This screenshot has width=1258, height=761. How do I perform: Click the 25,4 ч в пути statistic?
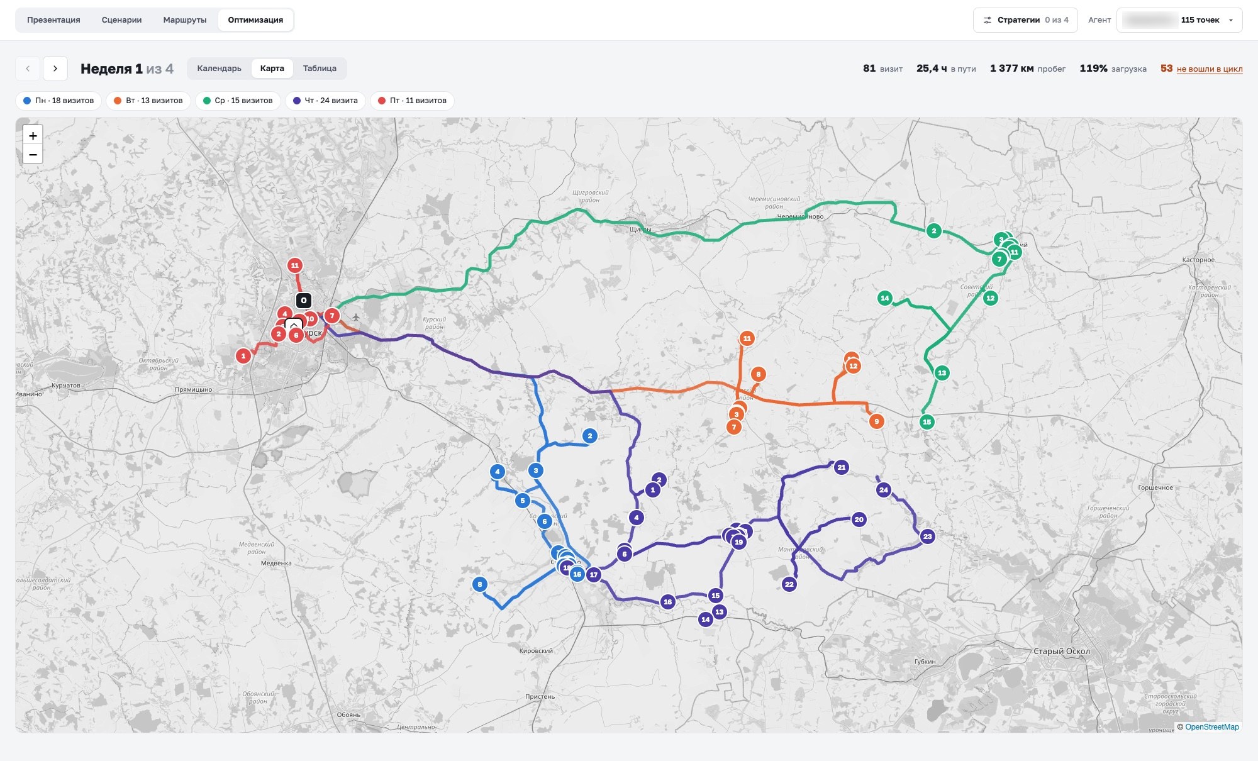946,69
